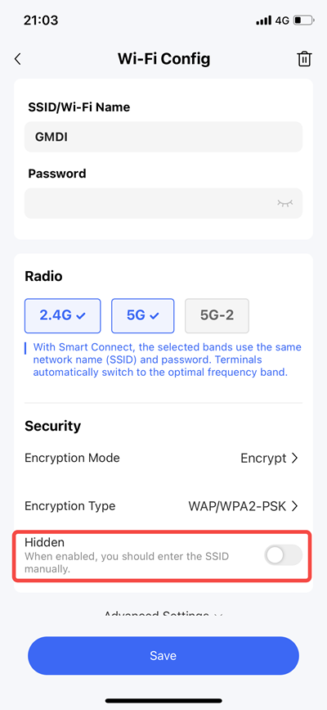Image resolution: width=327 pixels, height=710 pixels.
Task: Tap the battery status icon
Action: click(x=303, y=20)
